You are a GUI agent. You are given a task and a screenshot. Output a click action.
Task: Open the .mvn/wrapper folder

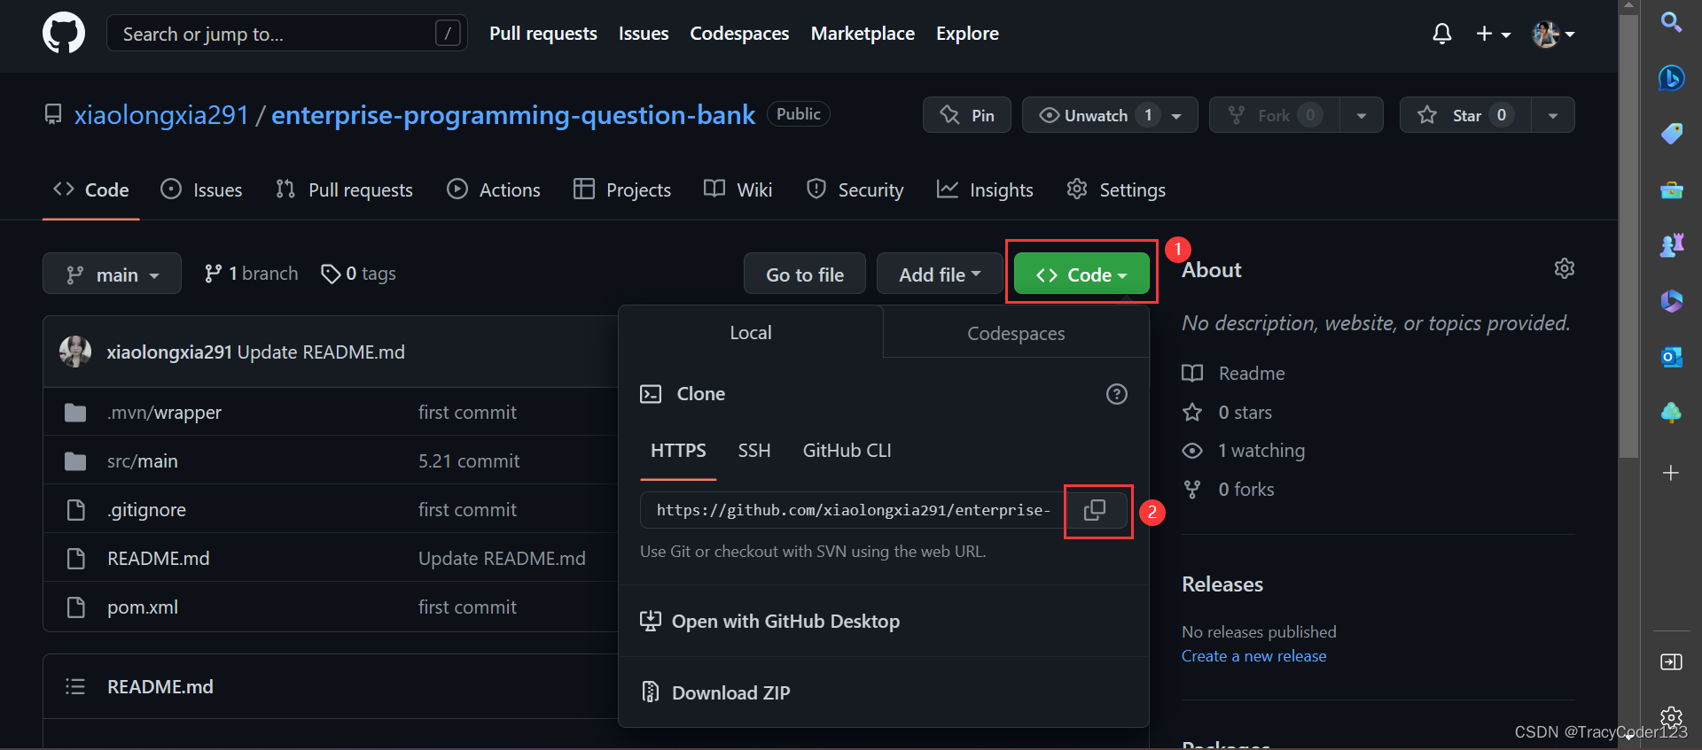(164, 413)
